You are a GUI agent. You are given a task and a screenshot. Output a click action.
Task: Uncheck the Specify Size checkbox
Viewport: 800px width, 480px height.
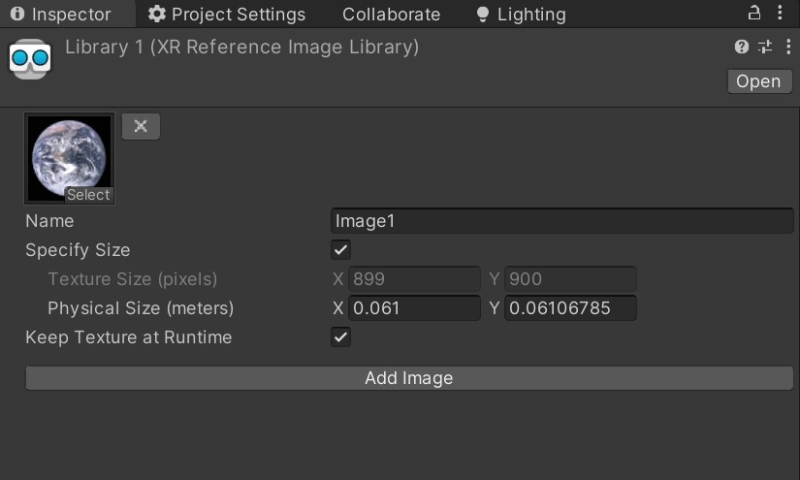click(x=340, y=250)
